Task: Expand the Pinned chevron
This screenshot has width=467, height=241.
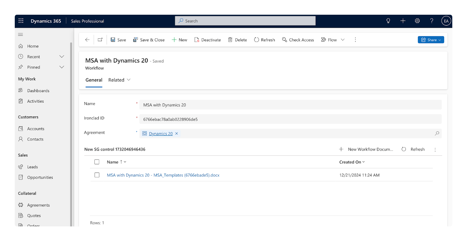Action: [62, 67]
